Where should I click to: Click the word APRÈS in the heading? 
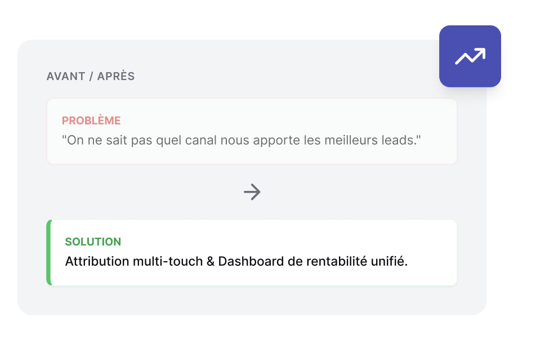pyautogui.click(x=116, y=76)
